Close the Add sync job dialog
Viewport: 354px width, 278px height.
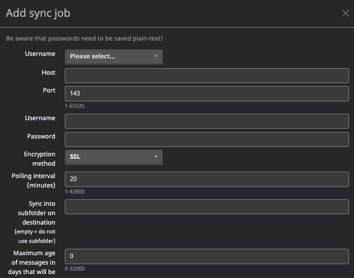346,13
